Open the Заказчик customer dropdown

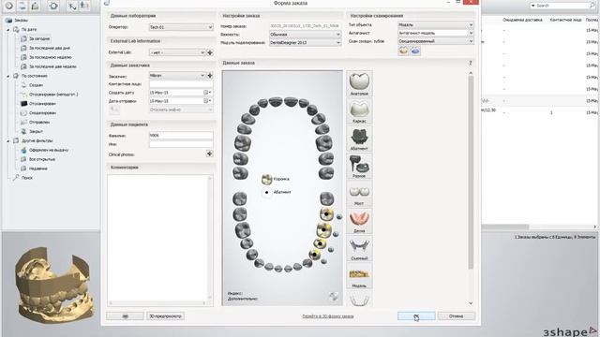[x=177, y=75]
